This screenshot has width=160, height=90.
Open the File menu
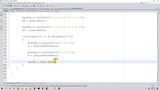1,3
